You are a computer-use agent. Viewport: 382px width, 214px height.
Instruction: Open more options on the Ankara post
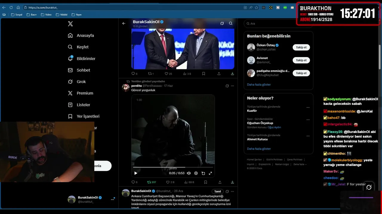coord(232,191)
